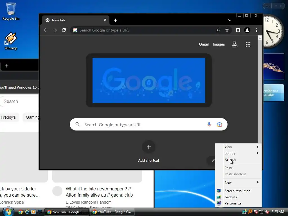This screenshot has height=216, width=288.
Task: Select the Gaming chip in YouTube window
Action: point(31,117)
